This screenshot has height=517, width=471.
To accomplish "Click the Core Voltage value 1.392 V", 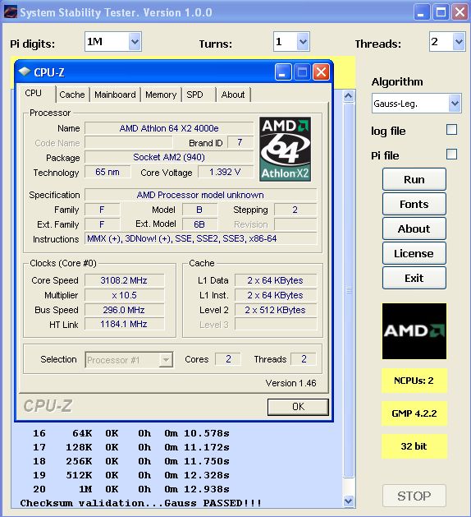I will pos(226,172).
